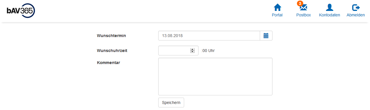
Task: Click the orange notification badge showing 3
Action: coord(300,3)
